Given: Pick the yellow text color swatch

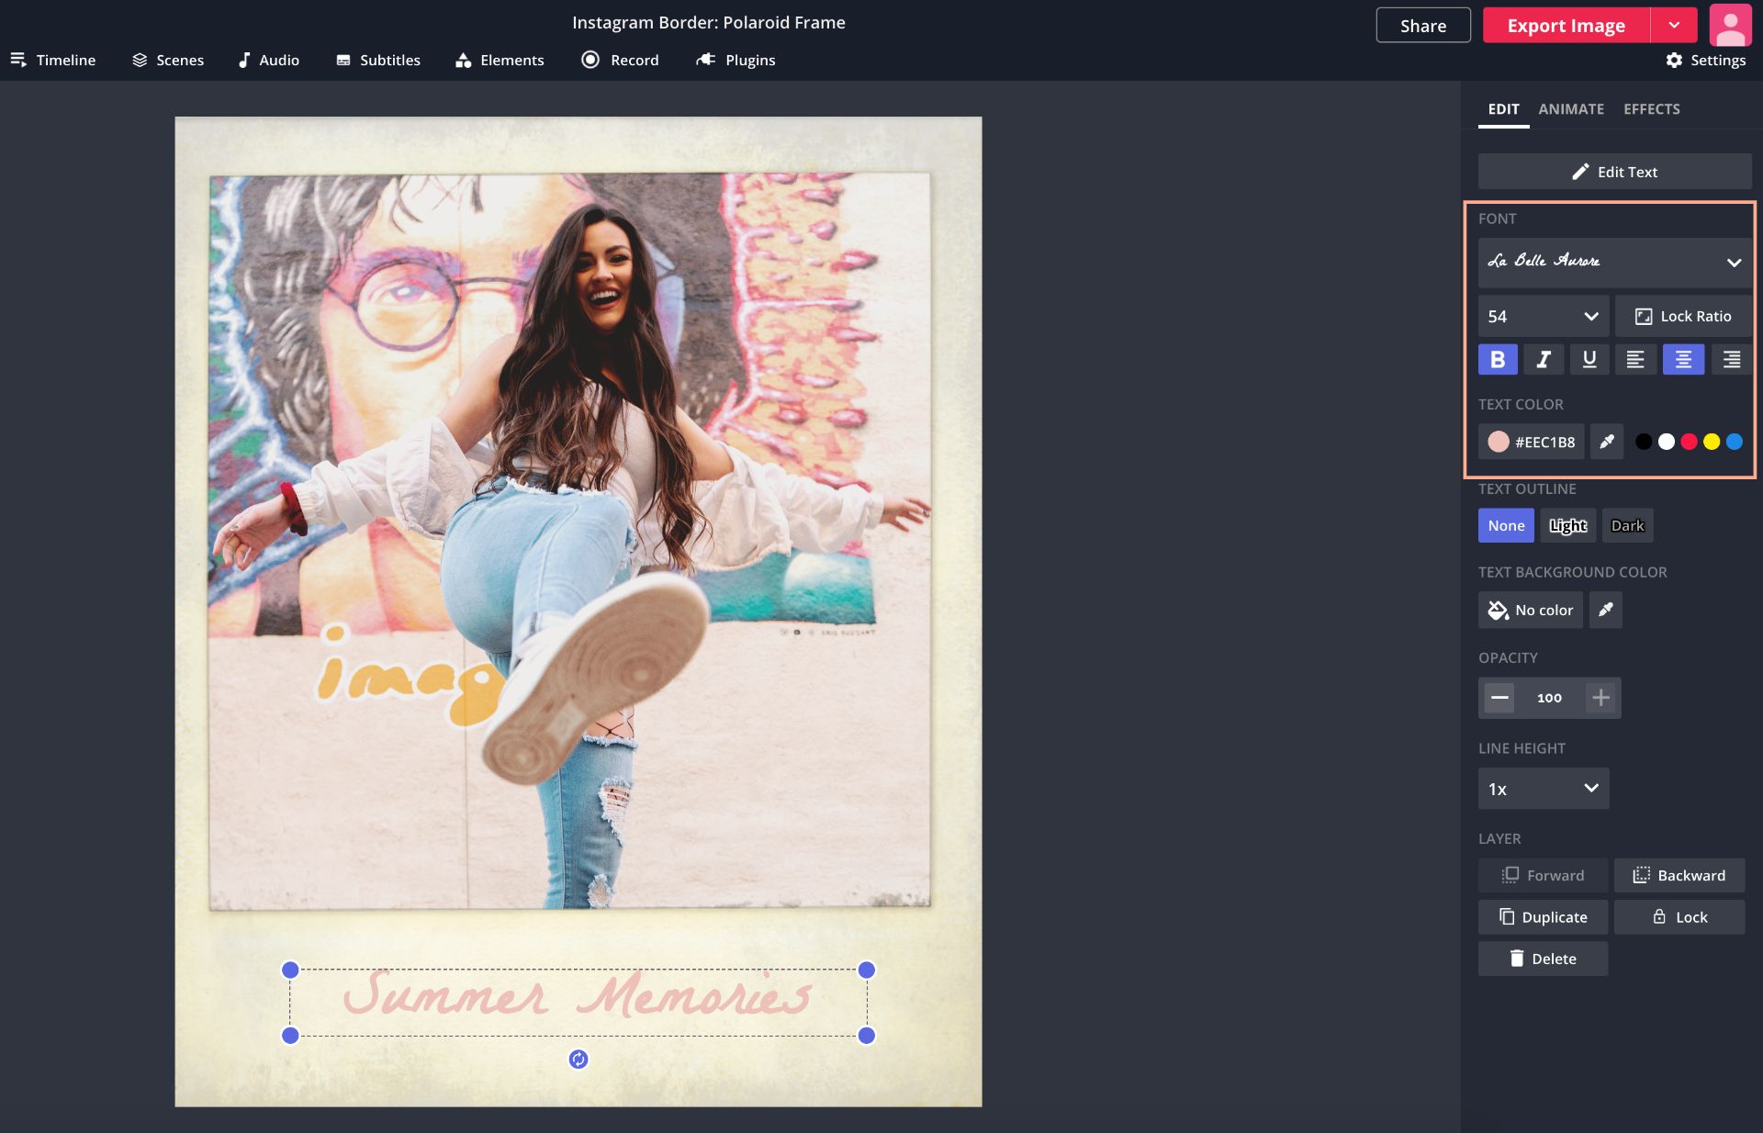Looking at the screenshot, I should [x=1712, y=442].
